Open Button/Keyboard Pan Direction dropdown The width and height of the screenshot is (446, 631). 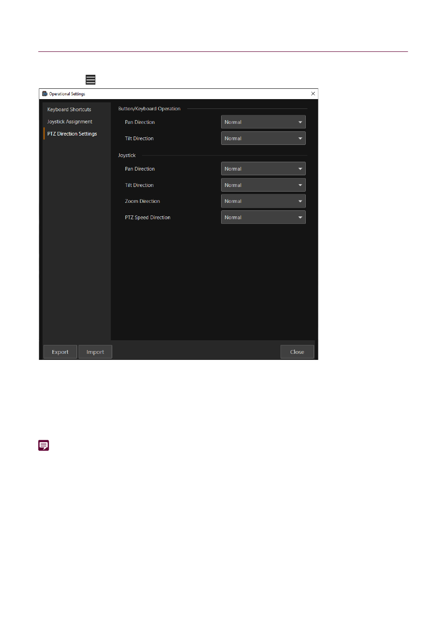(x=263, y=122)
